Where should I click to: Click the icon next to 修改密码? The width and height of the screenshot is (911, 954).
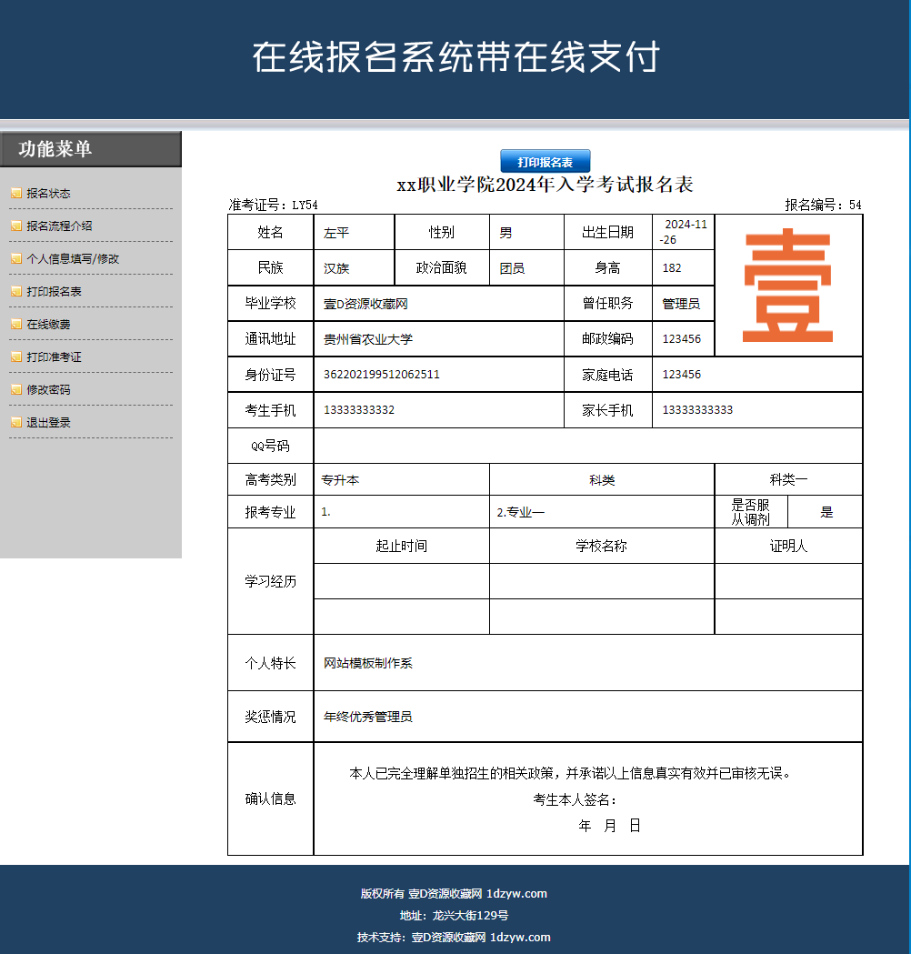16,389
